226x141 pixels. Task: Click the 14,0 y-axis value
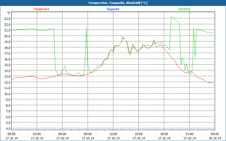coord(8,71)
